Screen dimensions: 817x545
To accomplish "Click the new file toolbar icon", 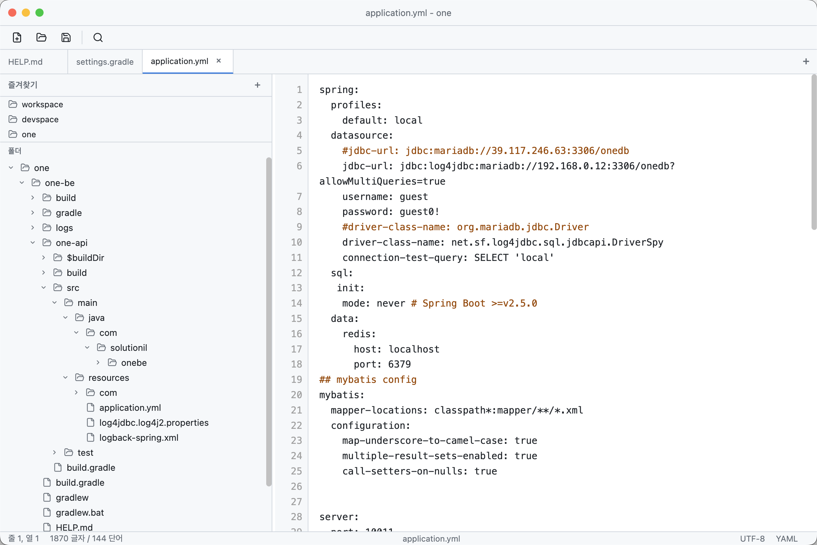I will [17, 37].
